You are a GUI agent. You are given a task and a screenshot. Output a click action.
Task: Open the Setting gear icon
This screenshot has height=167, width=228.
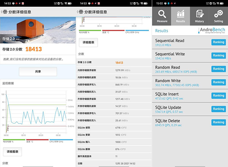[x=218, y=16]
